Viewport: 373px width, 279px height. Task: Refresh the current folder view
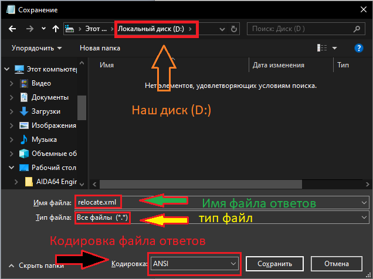[234, 29]
